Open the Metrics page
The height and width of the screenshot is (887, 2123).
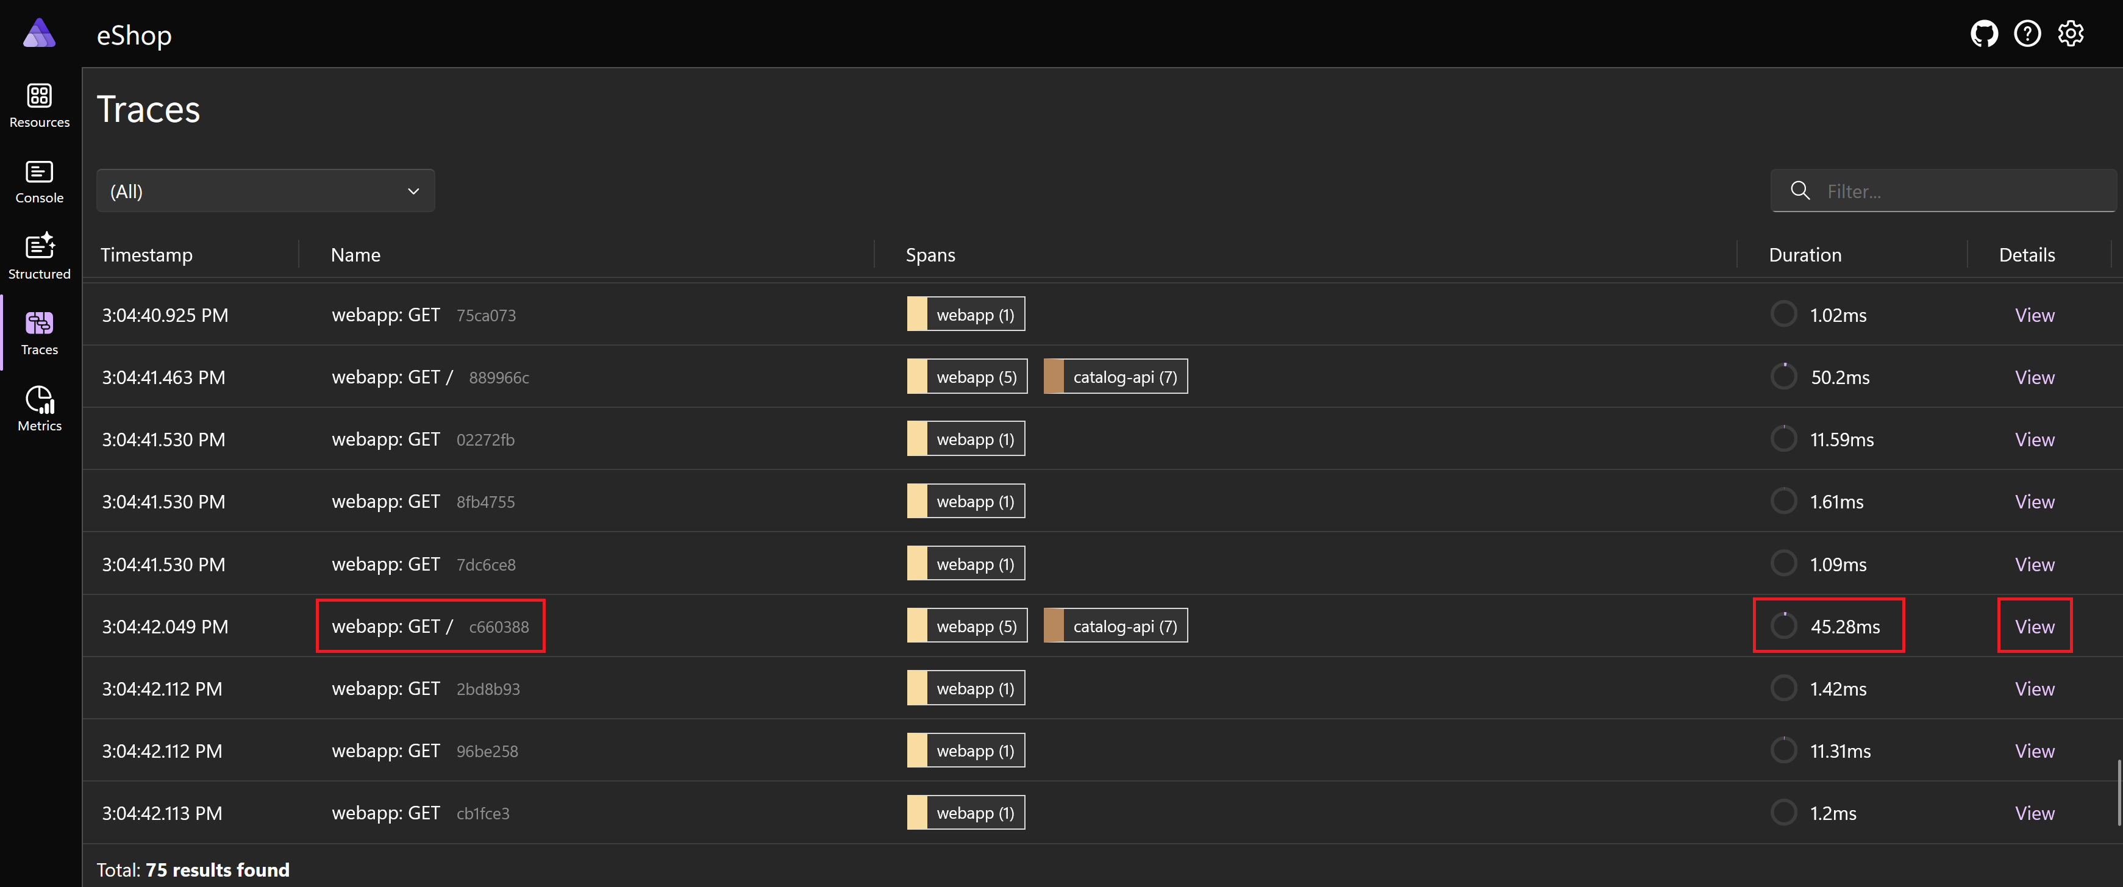(40, 410)
